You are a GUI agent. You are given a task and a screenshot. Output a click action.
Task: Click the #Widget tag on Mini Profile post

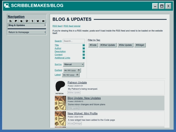[x=78, y=124]
